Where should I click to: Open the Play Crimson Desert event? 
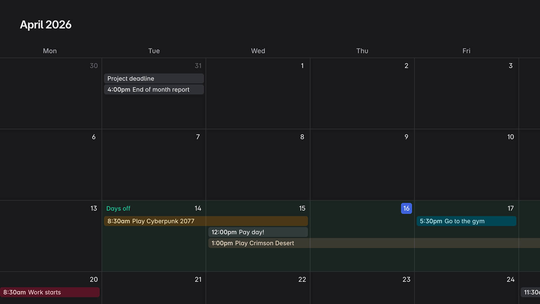374,243
